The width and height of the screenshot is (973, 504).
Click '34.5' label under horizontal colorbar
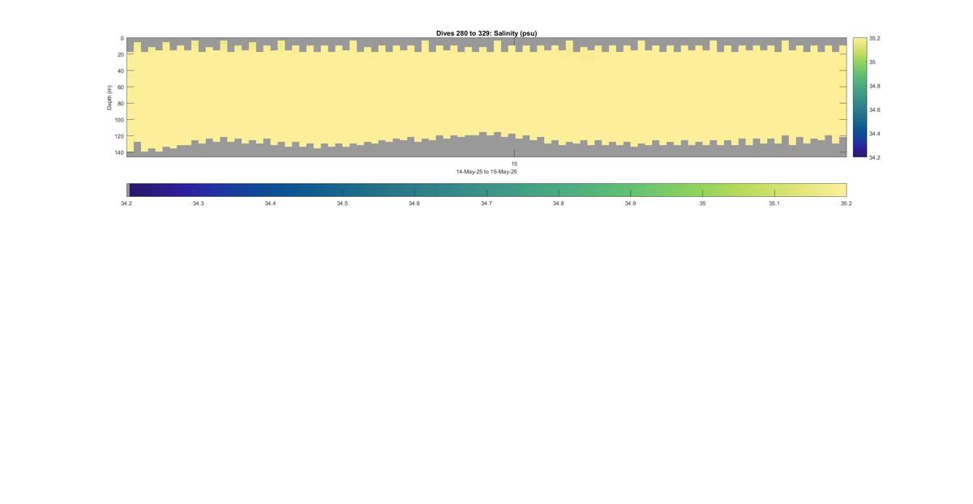[342, 203]
